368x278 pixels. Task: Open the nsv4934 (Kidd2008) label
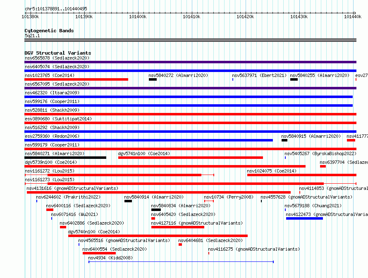click(x=110, y=258)
